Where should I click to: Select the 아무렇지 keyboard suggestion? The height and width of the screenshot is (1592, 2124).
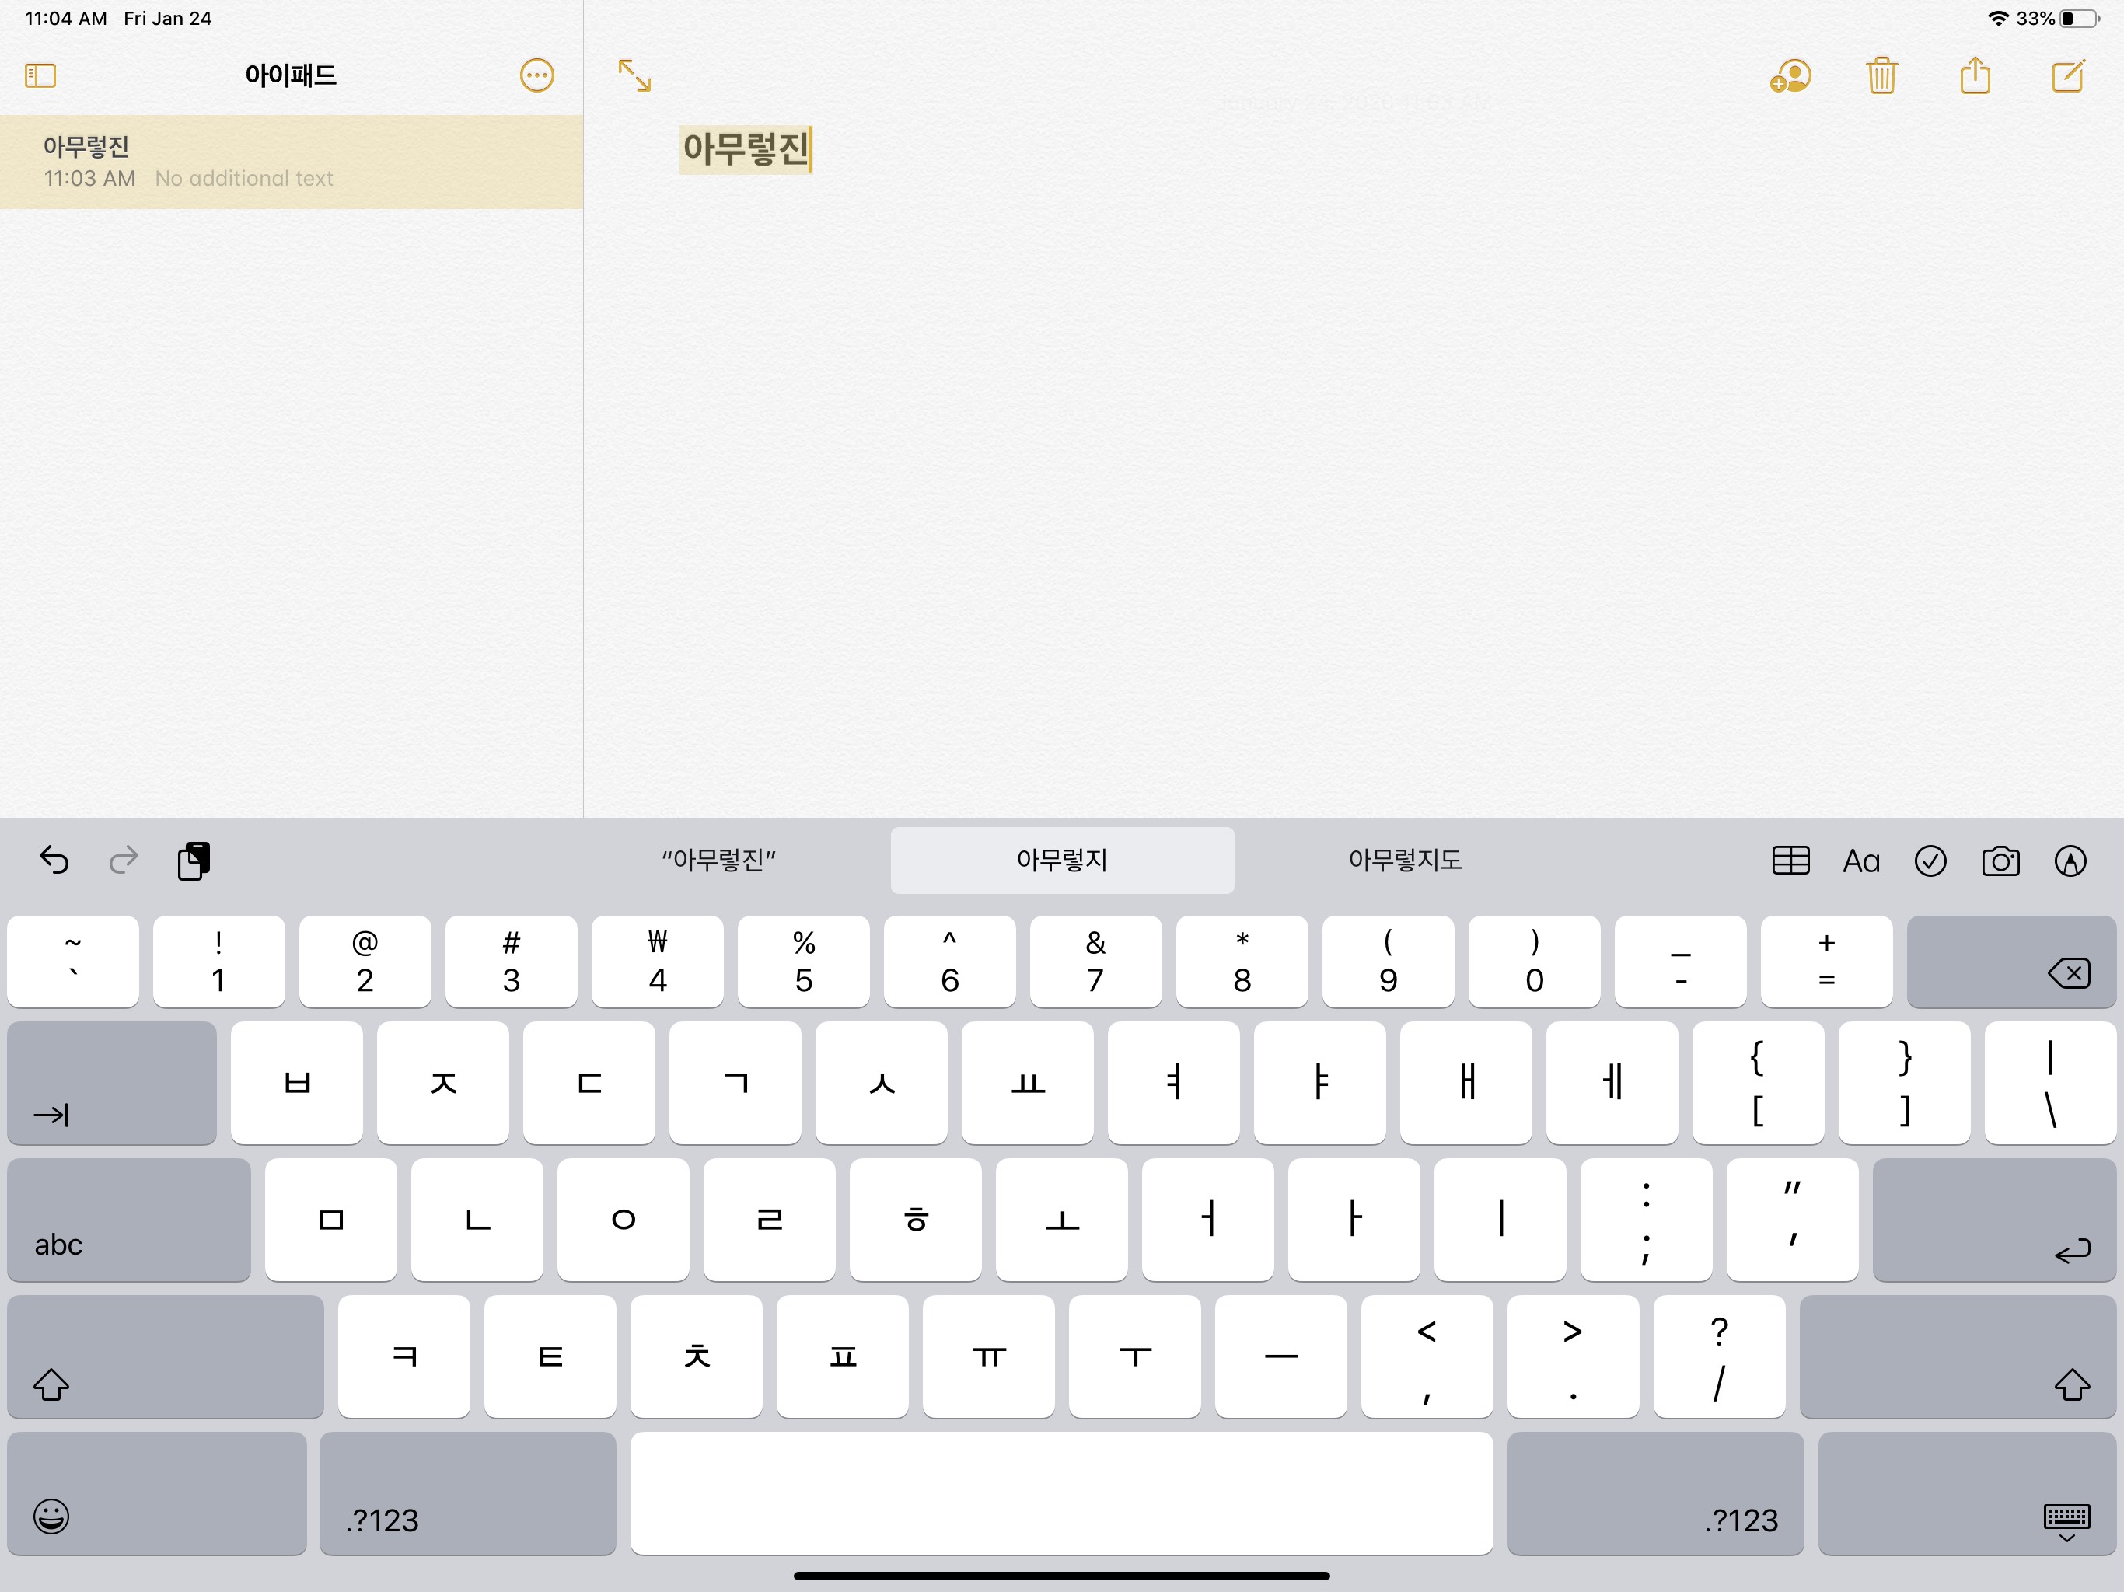click(x=1061, y=860)
